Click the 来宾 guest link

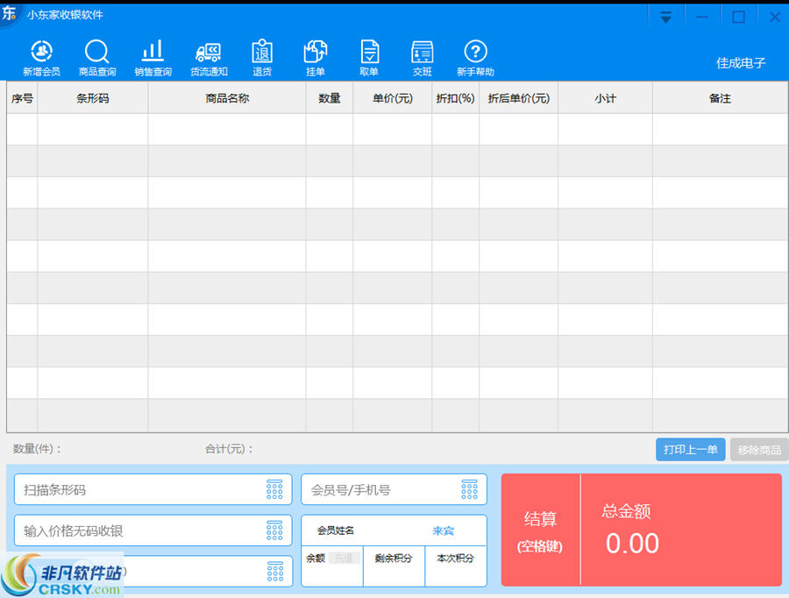pos(443,530)
